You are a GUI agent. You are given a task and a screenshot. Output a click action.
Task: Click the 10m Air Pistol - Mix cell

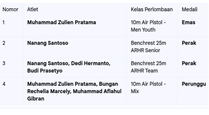148,88
